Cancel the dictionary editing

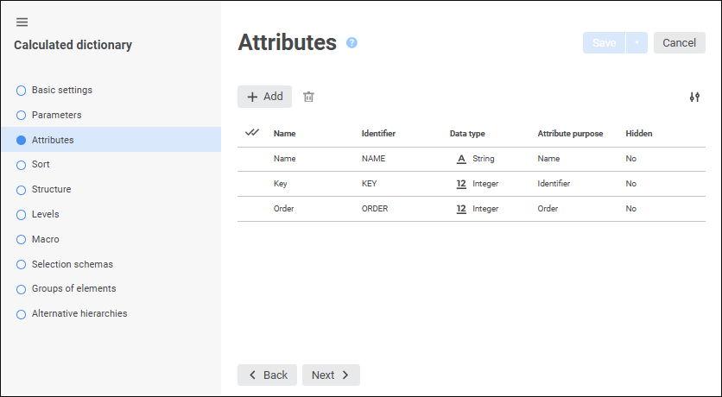click(x=679, y=43)
